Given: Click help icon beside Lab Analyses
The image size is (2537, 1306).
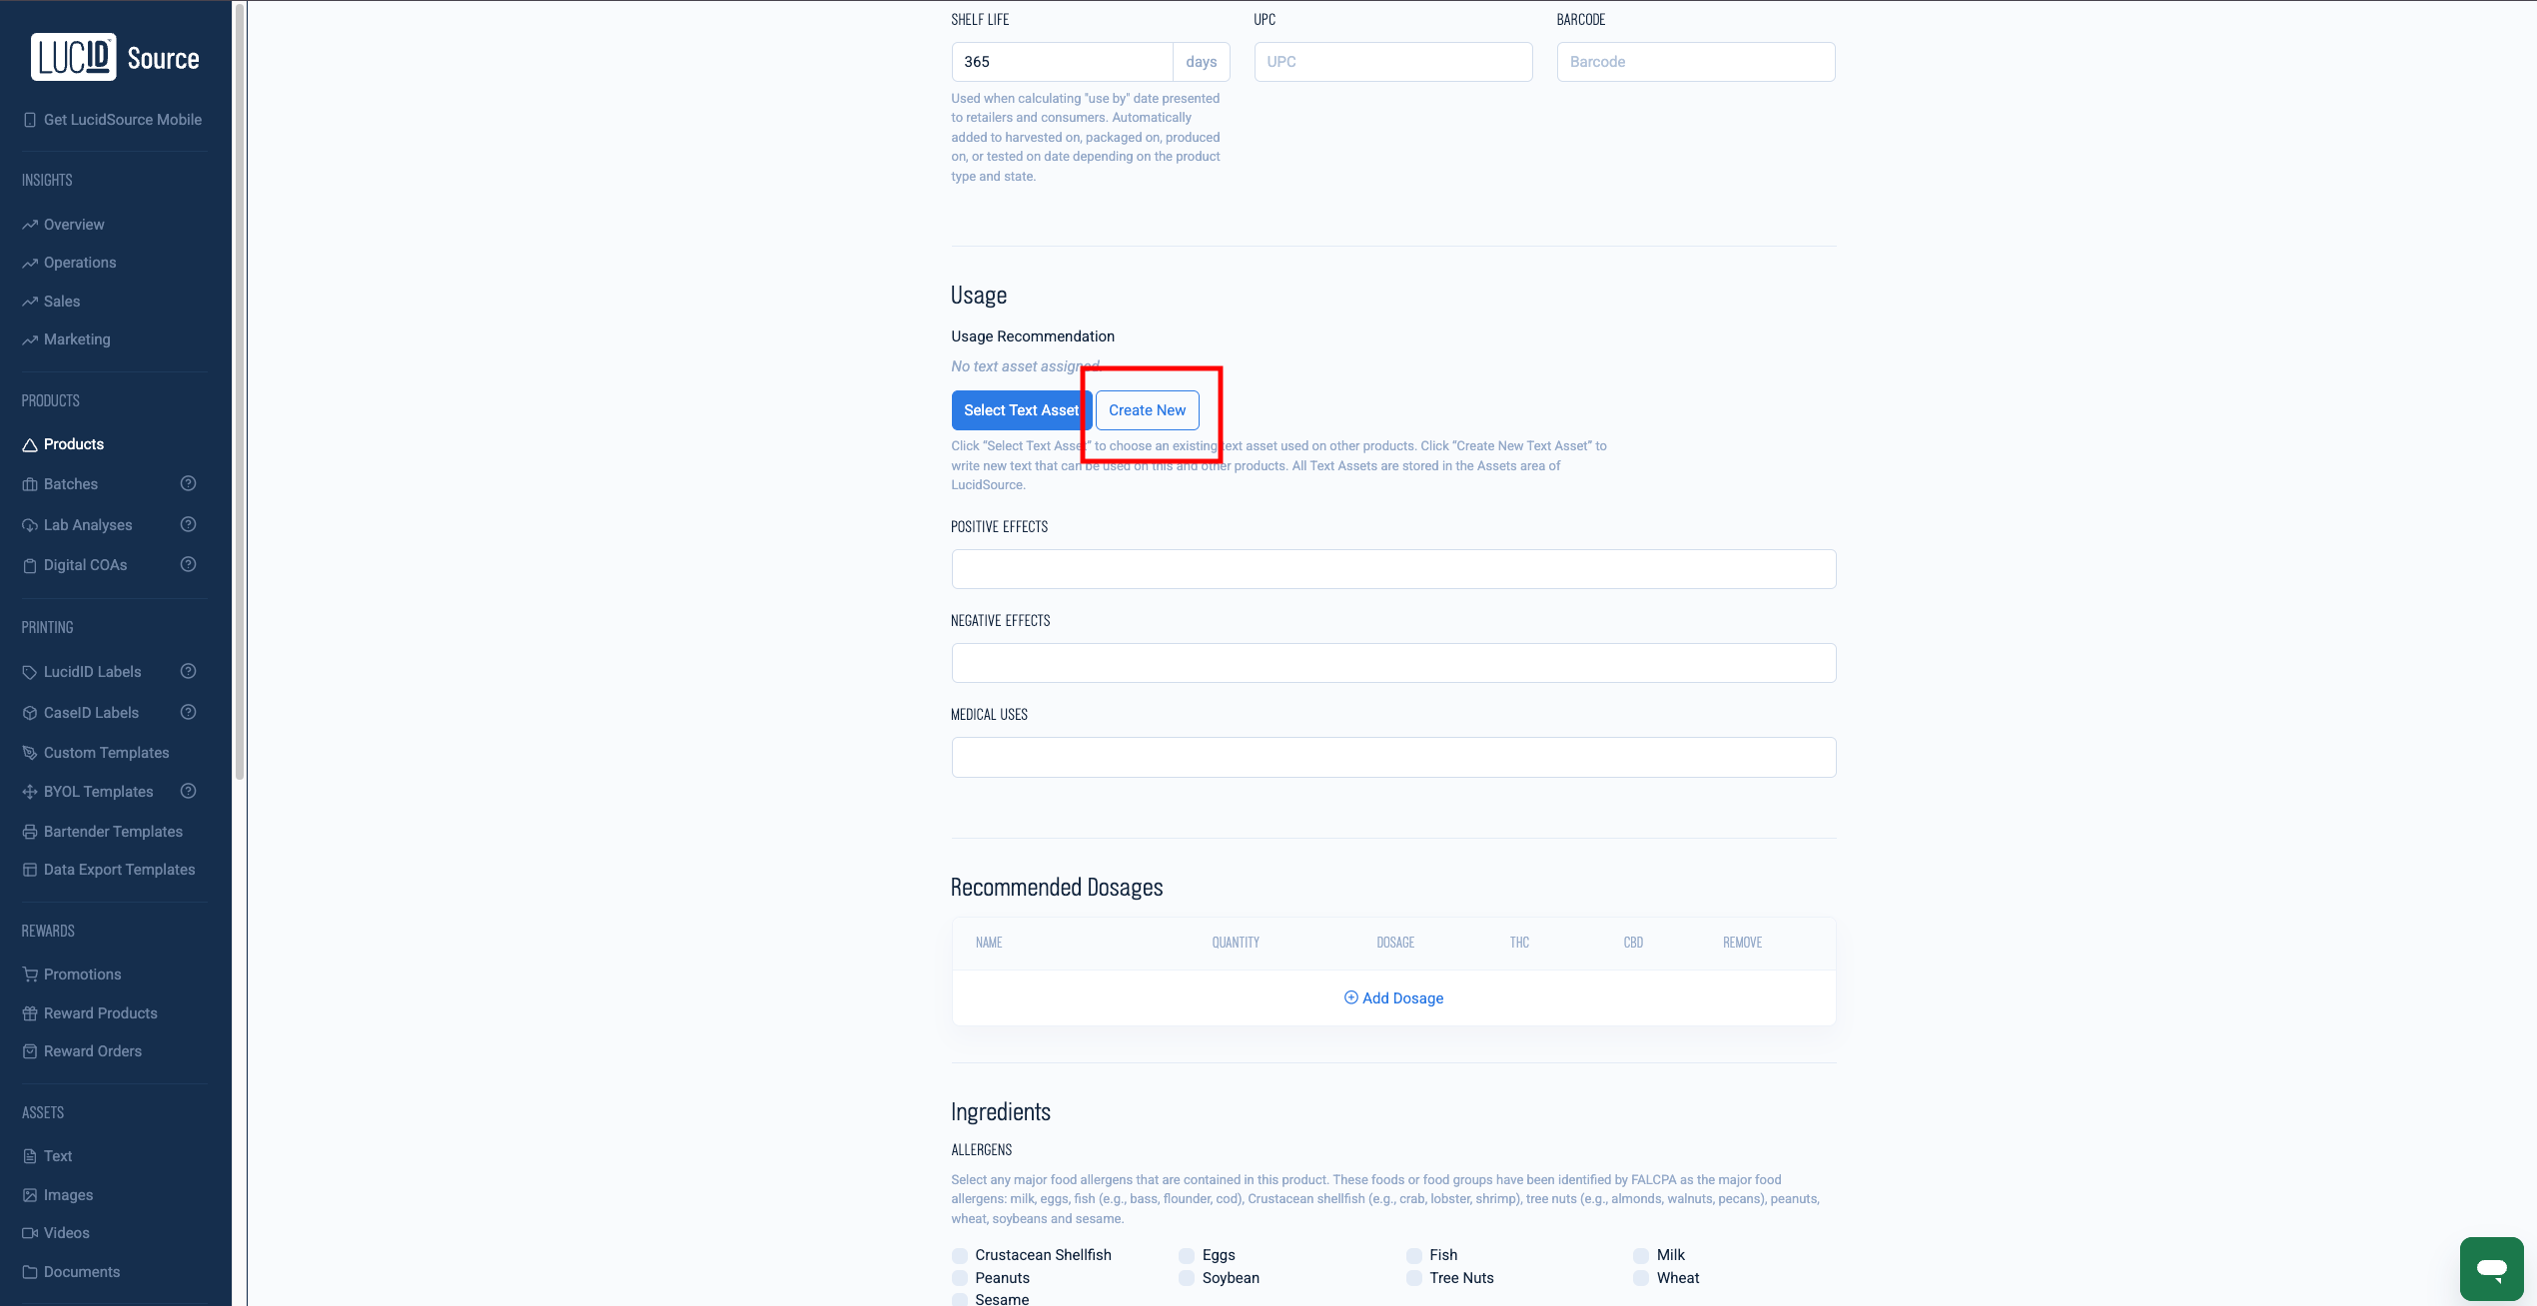Looking at the screenshot, I should click(188, 524).
